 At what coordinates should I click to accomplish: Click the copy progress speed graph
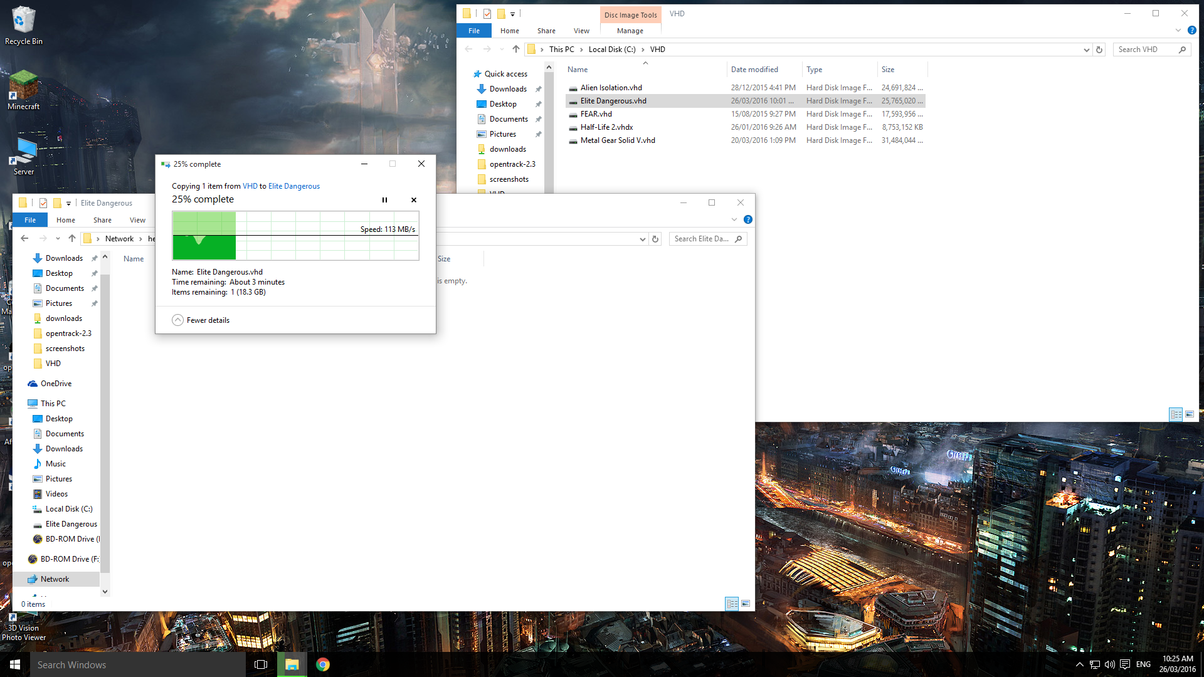tap(295, 236)
